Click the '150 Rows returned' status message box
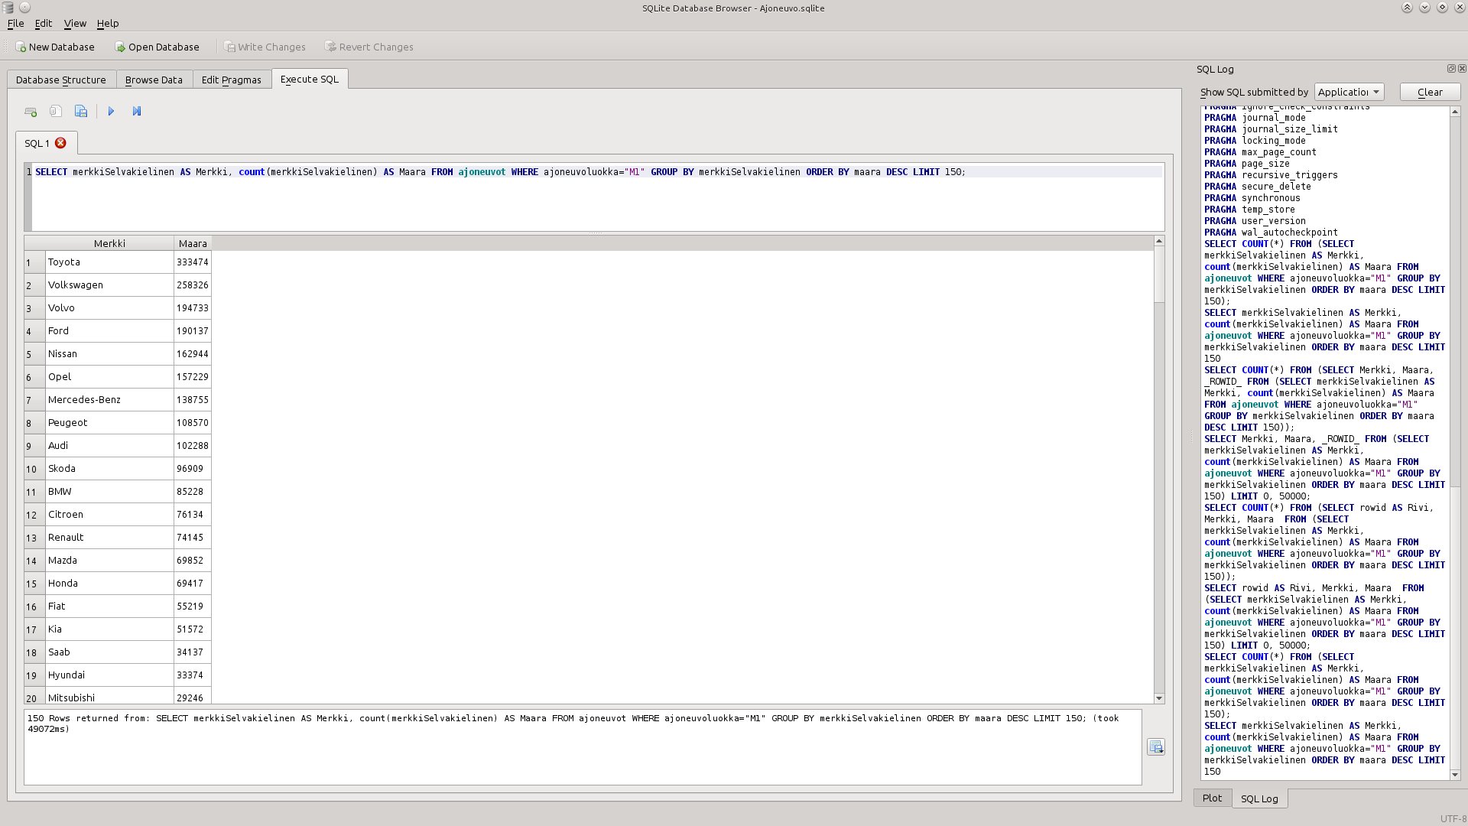 (583, 747)
